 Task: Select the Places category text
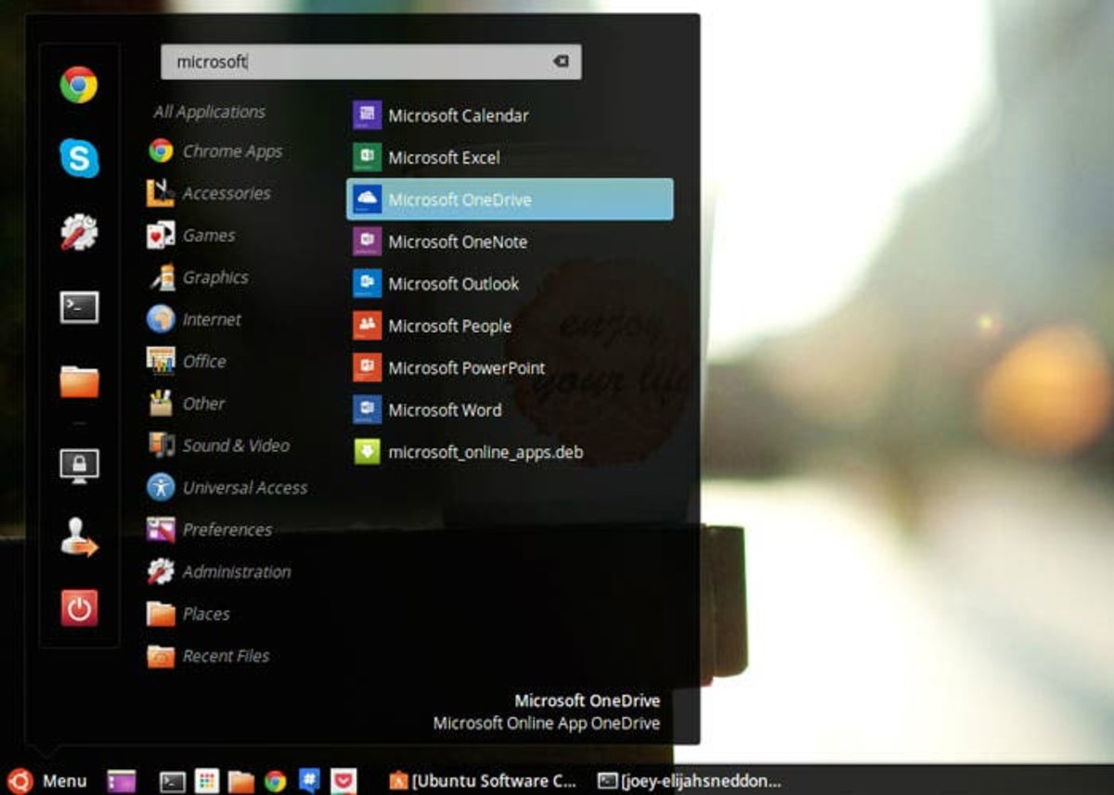[206, 613]
